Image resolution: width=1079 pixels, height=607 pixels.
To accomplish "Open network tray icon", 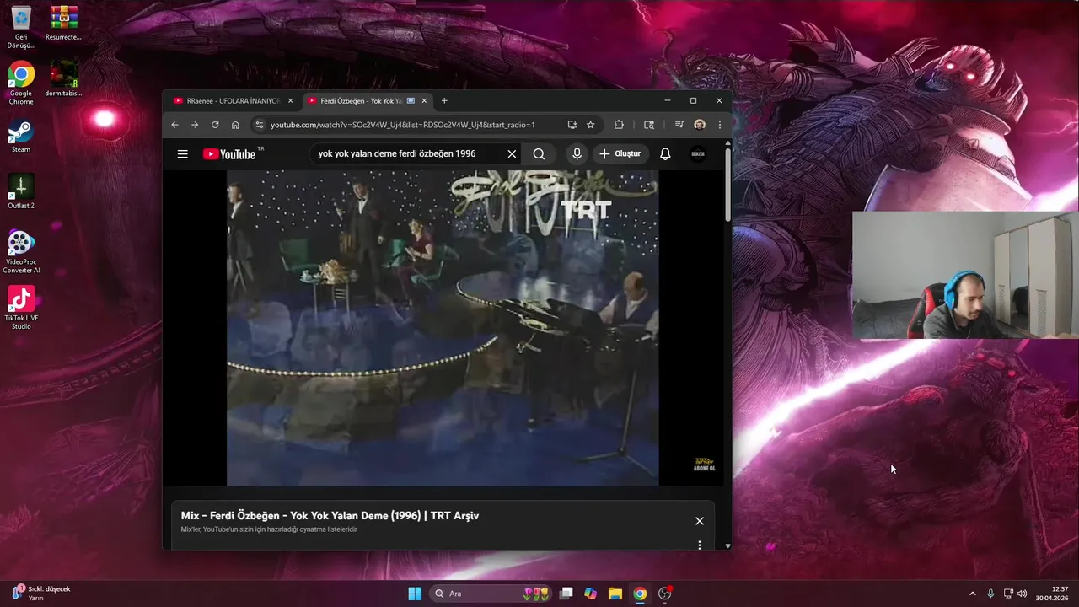I will click(1008, 594).
